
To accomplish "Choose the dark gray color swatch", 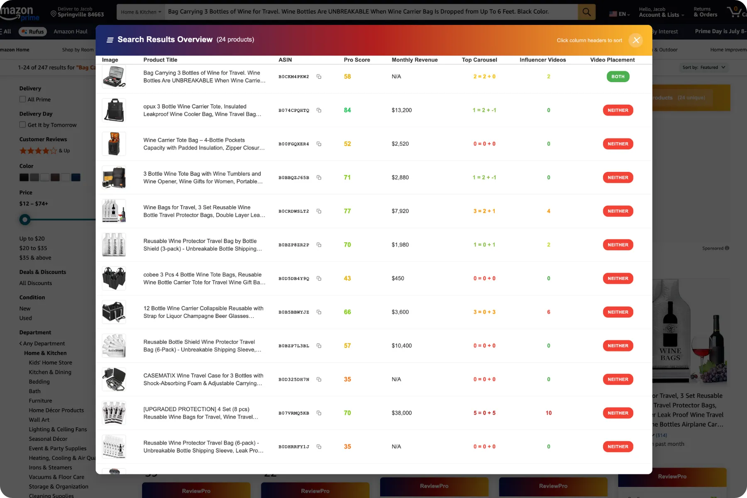I will [x=34, y=178].
